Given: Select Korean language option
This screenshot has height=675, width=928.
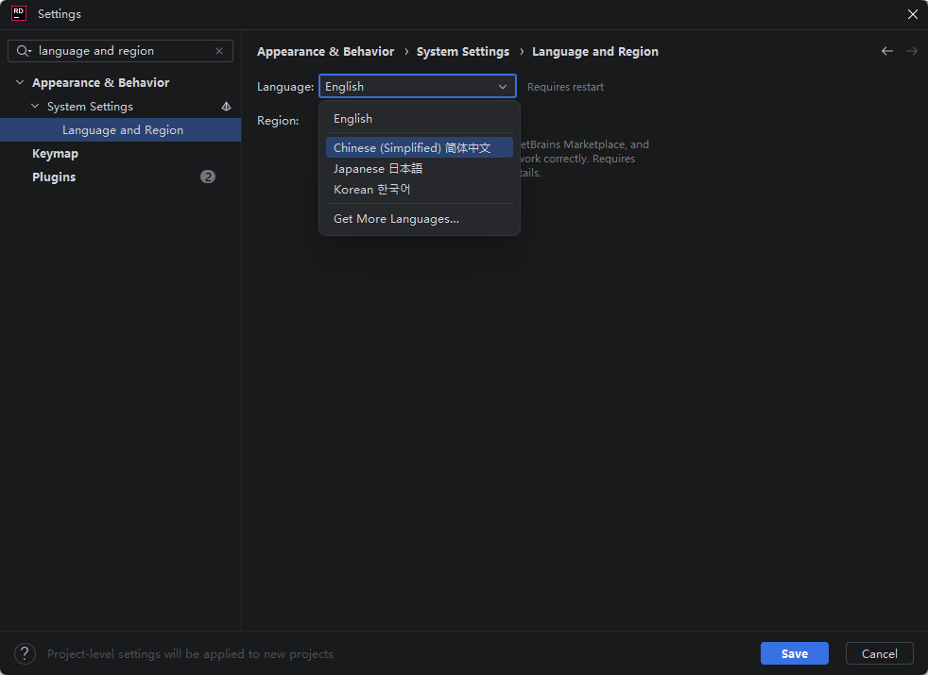Looking at the screenshot, I should pos(419,189).
